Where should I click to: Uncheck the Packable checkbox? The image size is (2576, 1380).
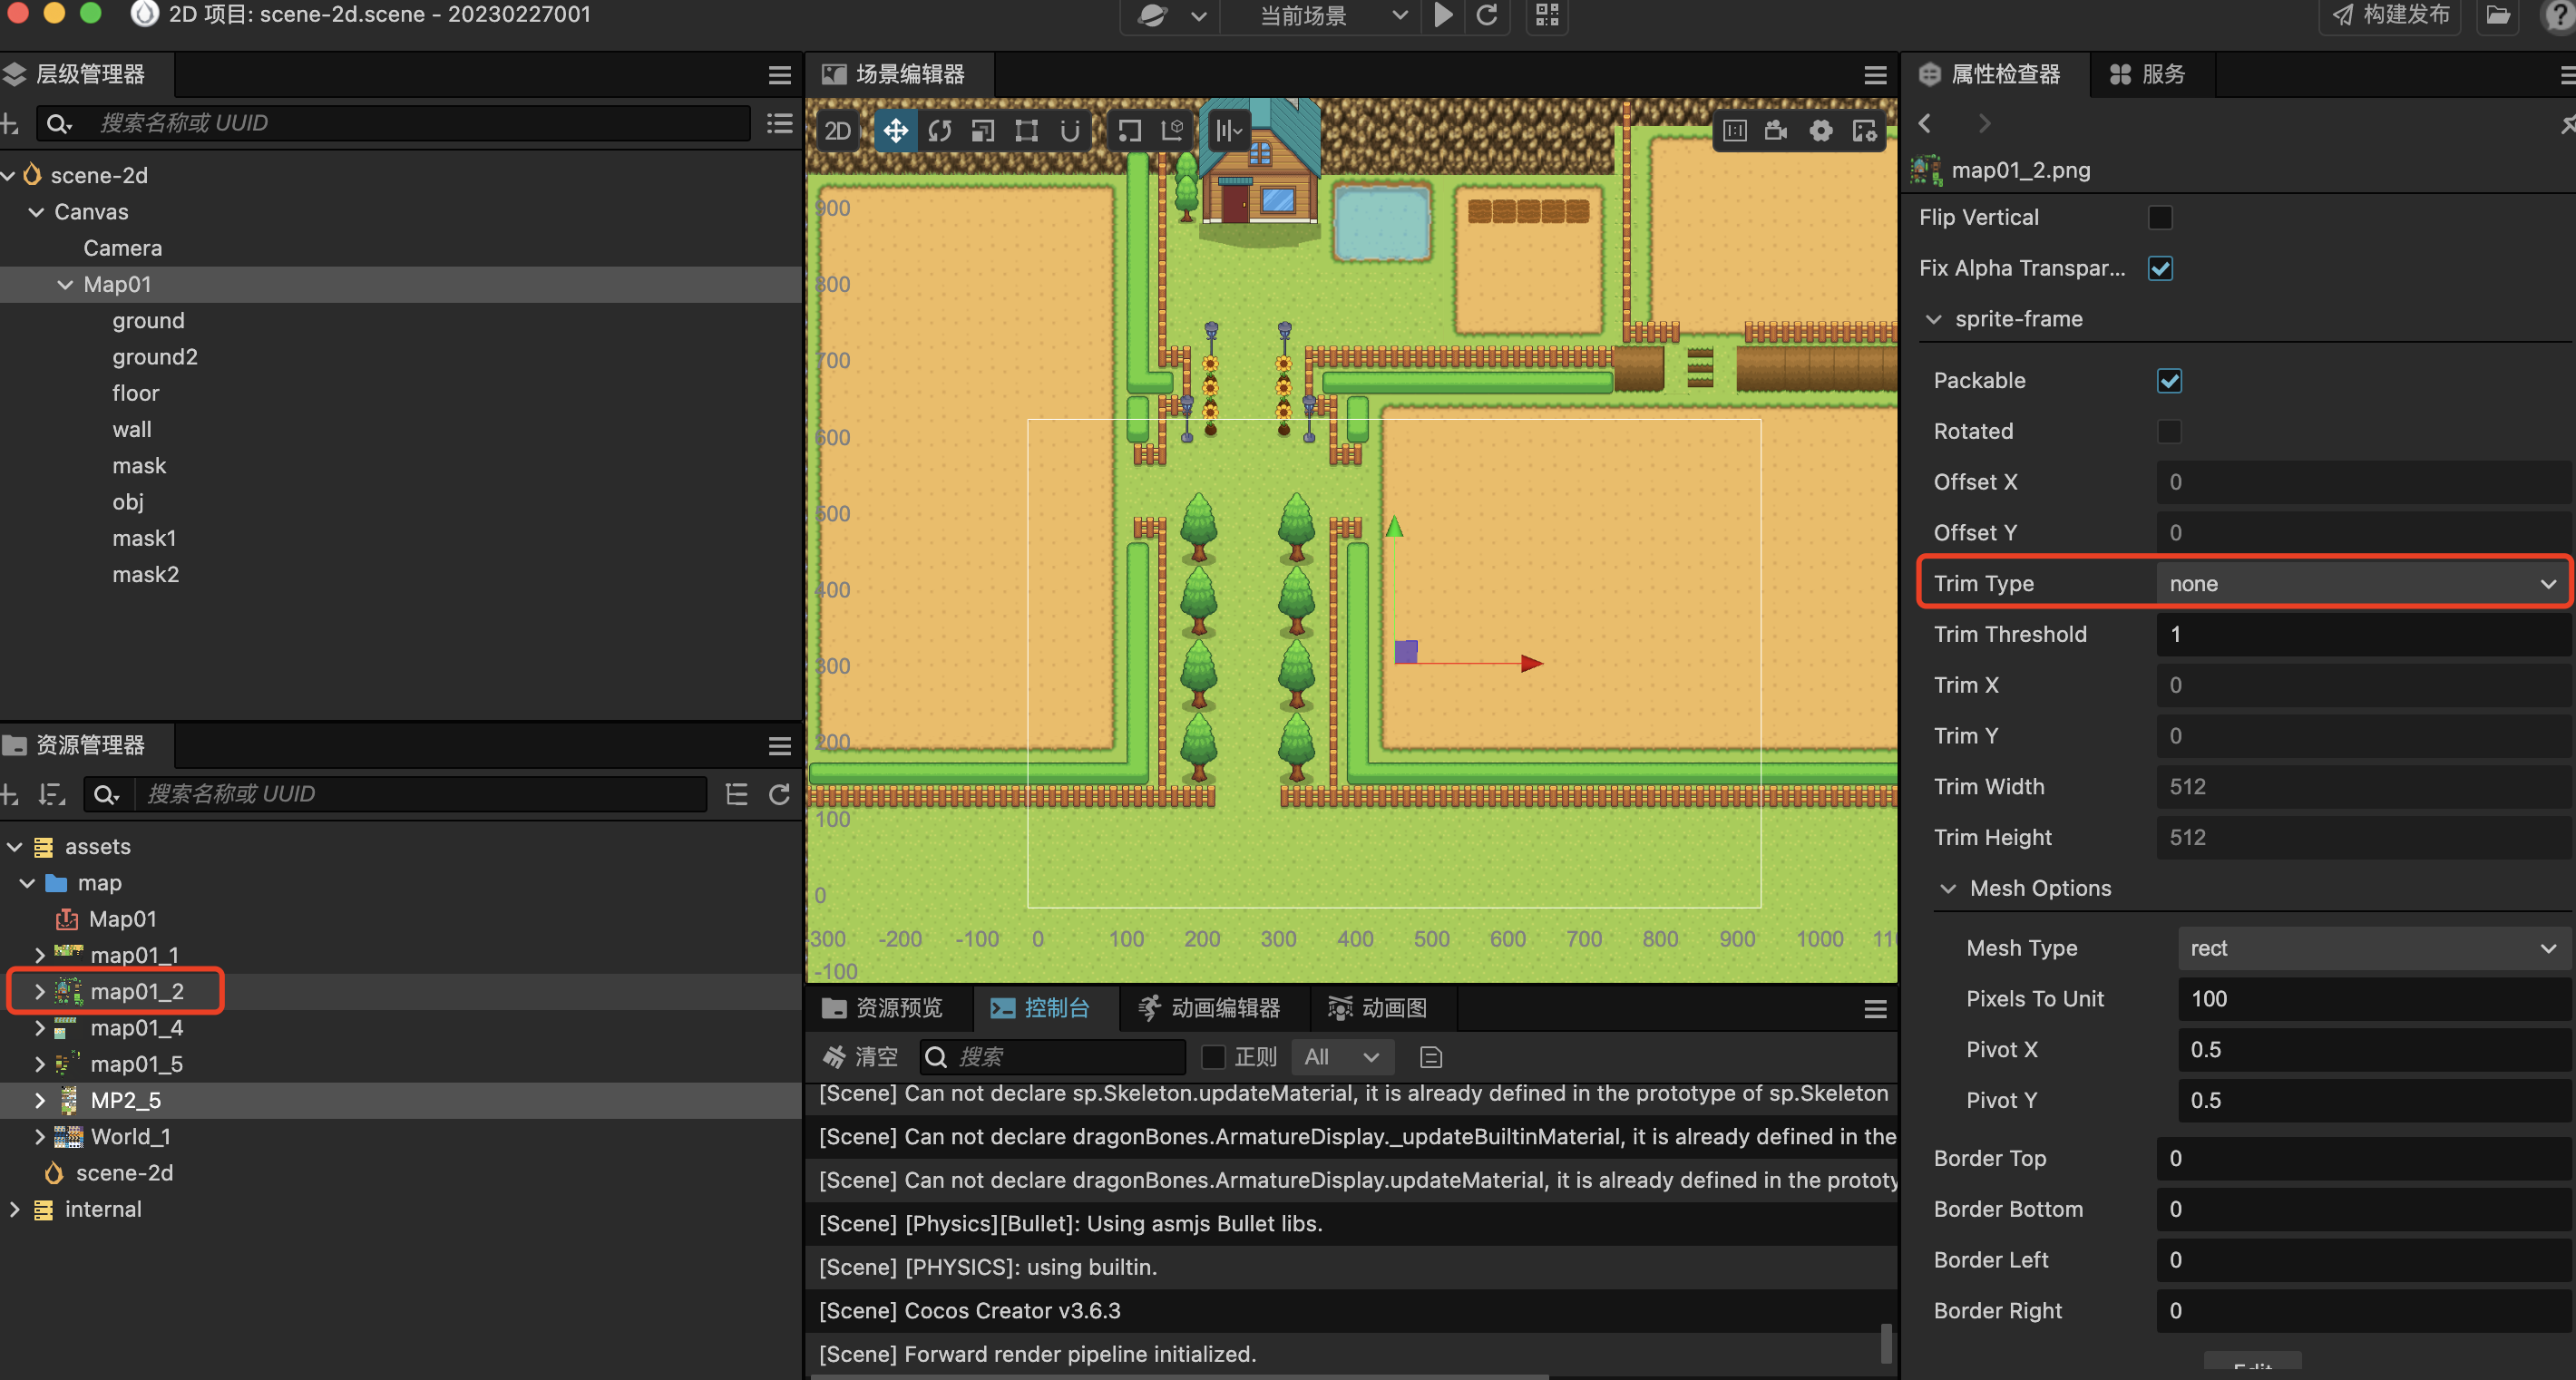coord(2169,381)
